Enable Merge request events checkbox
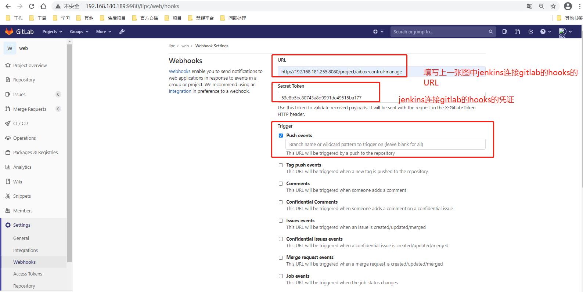The image size is (583, 292). click(x=281, y=258)
